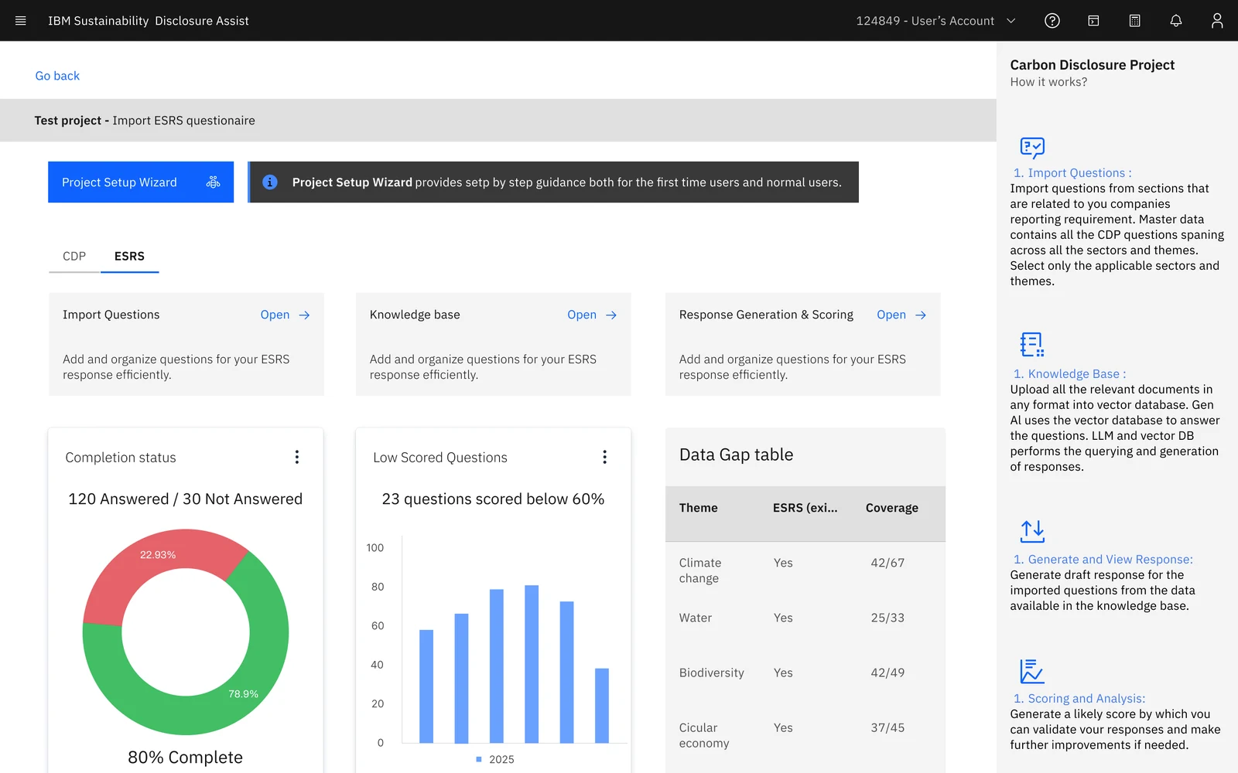Image resolution: width=1238 pixels, height=773 pixels.
Task: Click the 42/67 coverage value
Action: 887,563
